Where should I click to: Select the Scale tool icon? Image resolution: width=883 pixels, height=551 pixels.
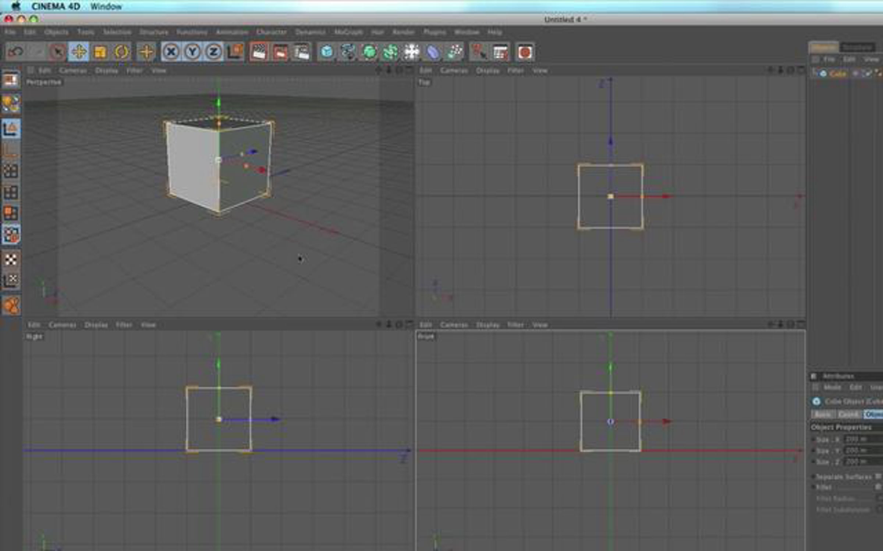point(100,52)
